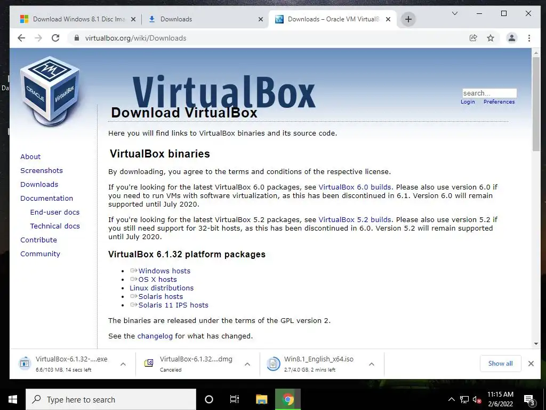Open a new tab with the plus button
Image resolution: width=546 pixels, height=410 pixels.
click(408, 19)
